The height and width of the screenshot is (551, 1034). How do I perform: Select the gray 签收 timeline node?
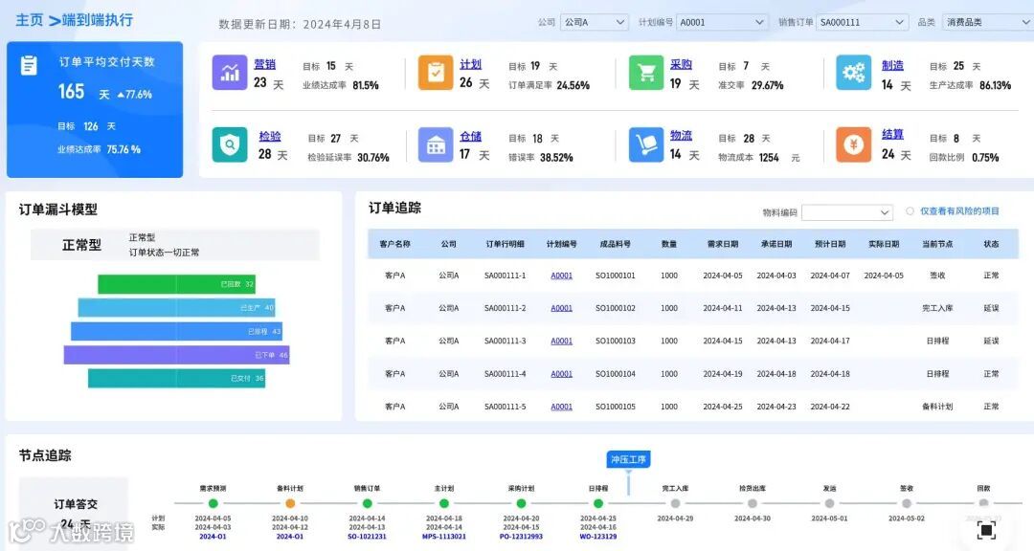pos(907,503)
